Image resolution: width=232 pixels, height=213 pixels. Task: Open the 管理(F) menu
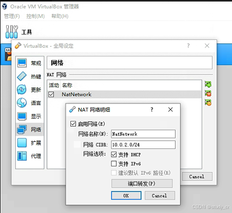coord(12,16)
